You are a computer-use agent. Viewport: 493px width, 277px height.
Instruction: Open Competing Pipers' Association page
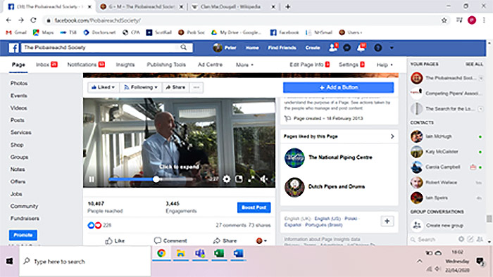pos(447,94)
